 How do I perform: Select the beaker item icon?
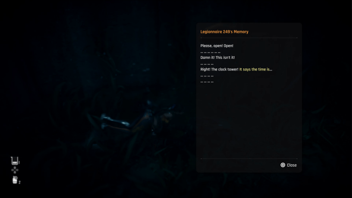15,161
